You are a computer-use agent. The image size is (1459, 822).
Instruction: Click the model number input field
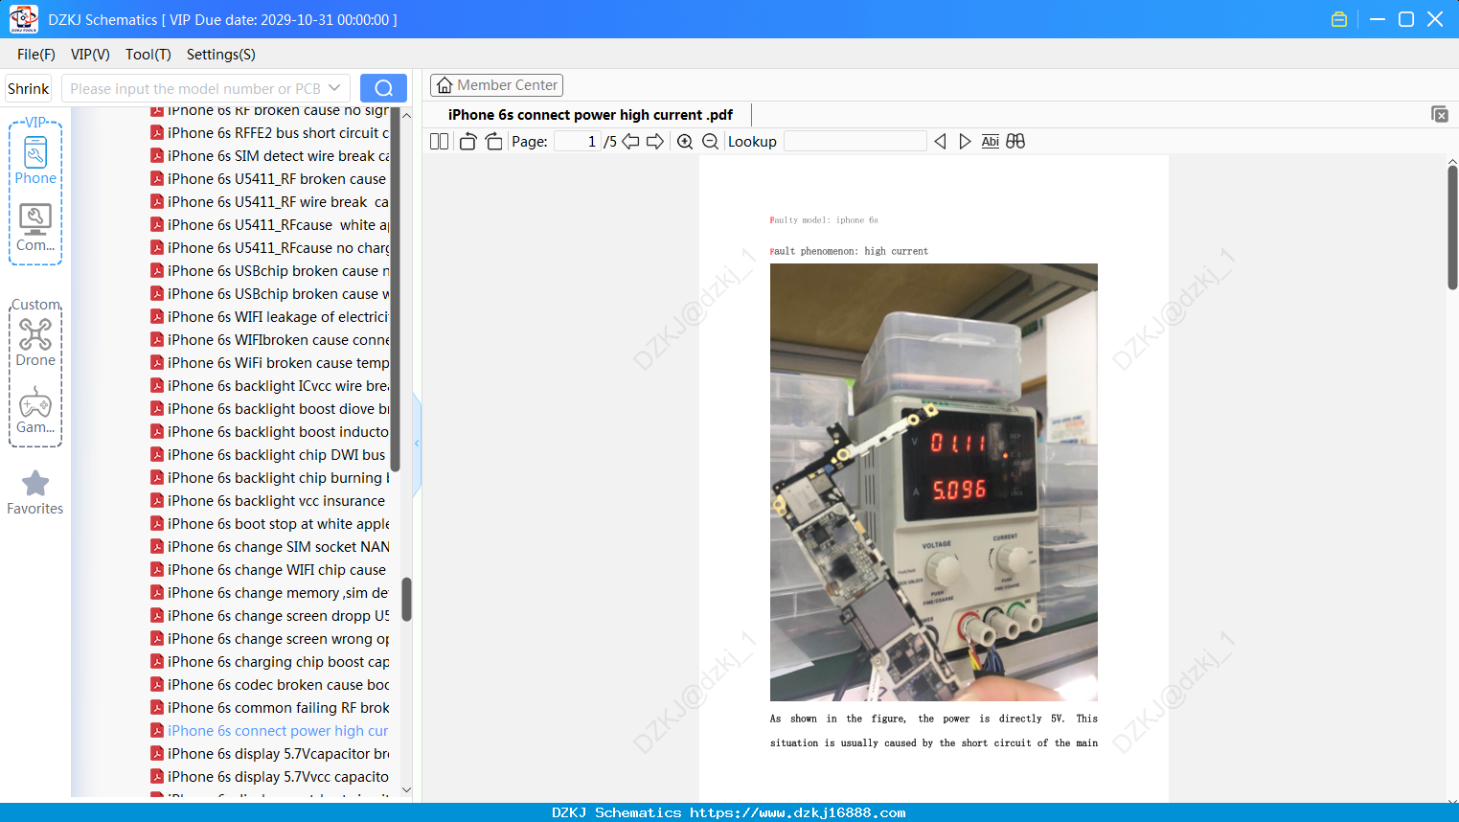(x=194, y=88)
